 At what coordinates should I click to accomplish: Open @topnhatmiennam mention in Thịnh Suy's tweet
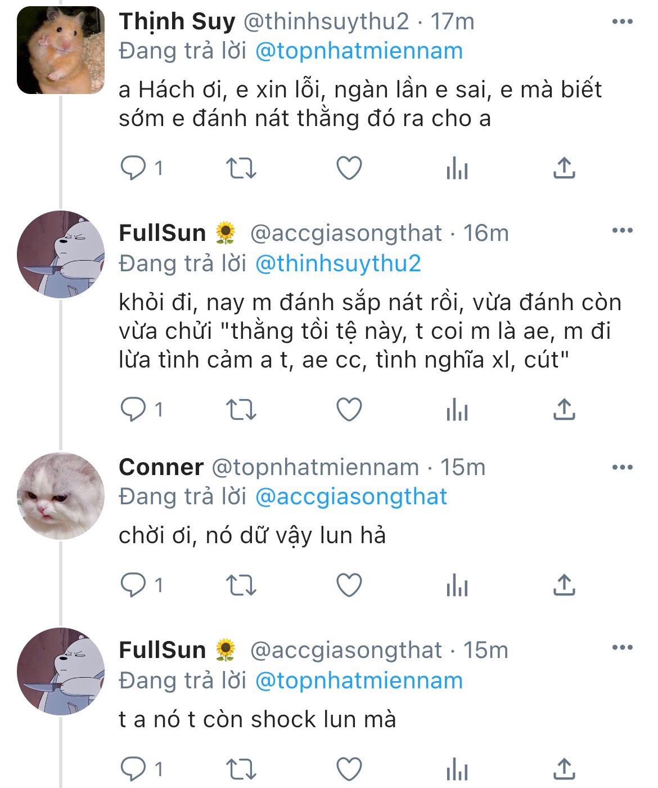[x=359, y=51]
